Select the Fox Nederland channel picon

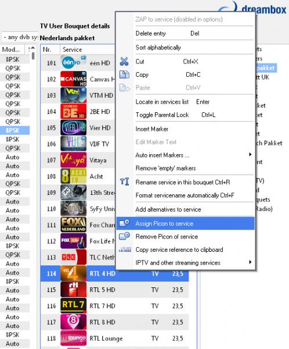pos(73,225)
